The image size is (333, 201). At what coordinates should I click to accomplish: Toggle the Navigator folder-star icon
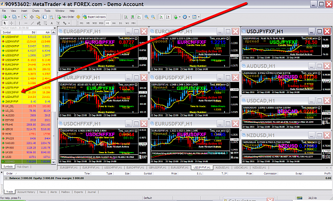point(38,17)
